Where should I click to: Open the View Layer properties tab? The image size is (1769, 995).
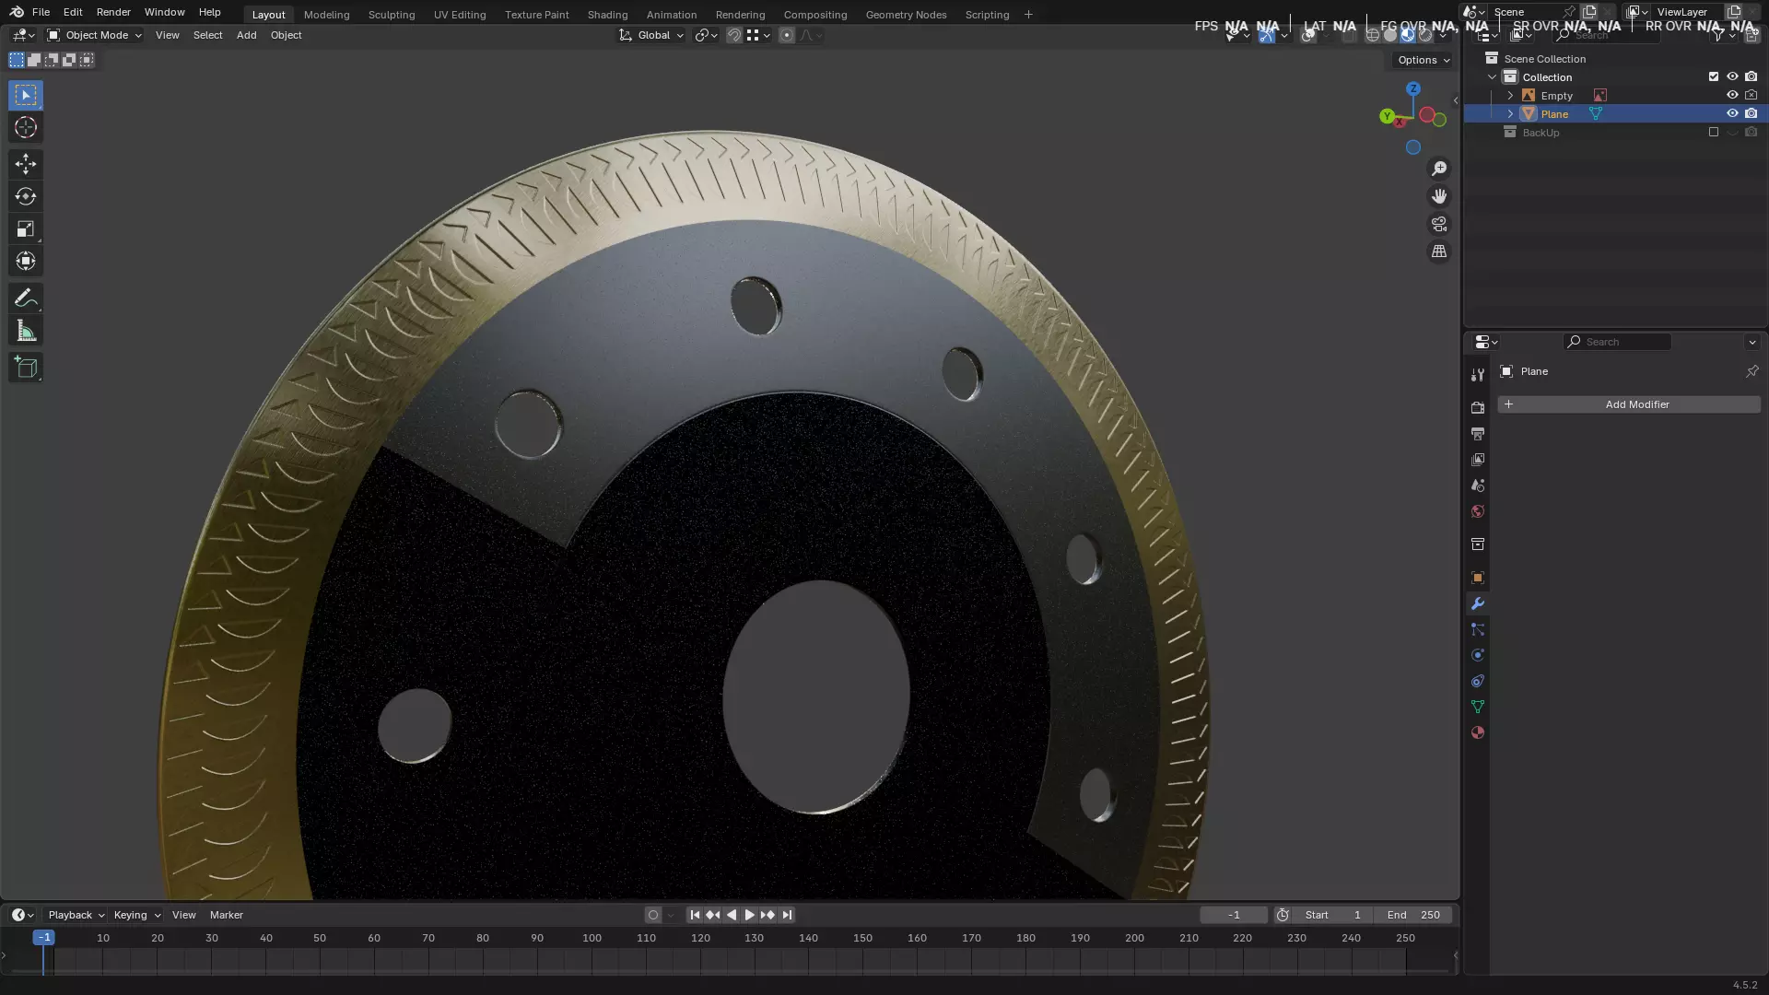pos(1478,459)
